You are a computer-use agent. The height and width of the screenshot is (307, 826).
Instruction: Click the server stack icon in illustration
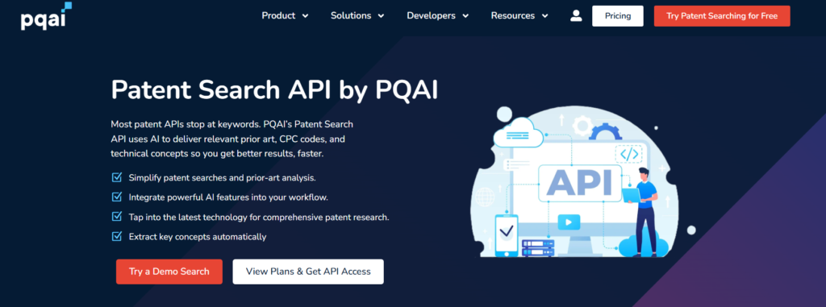(538, 248)
